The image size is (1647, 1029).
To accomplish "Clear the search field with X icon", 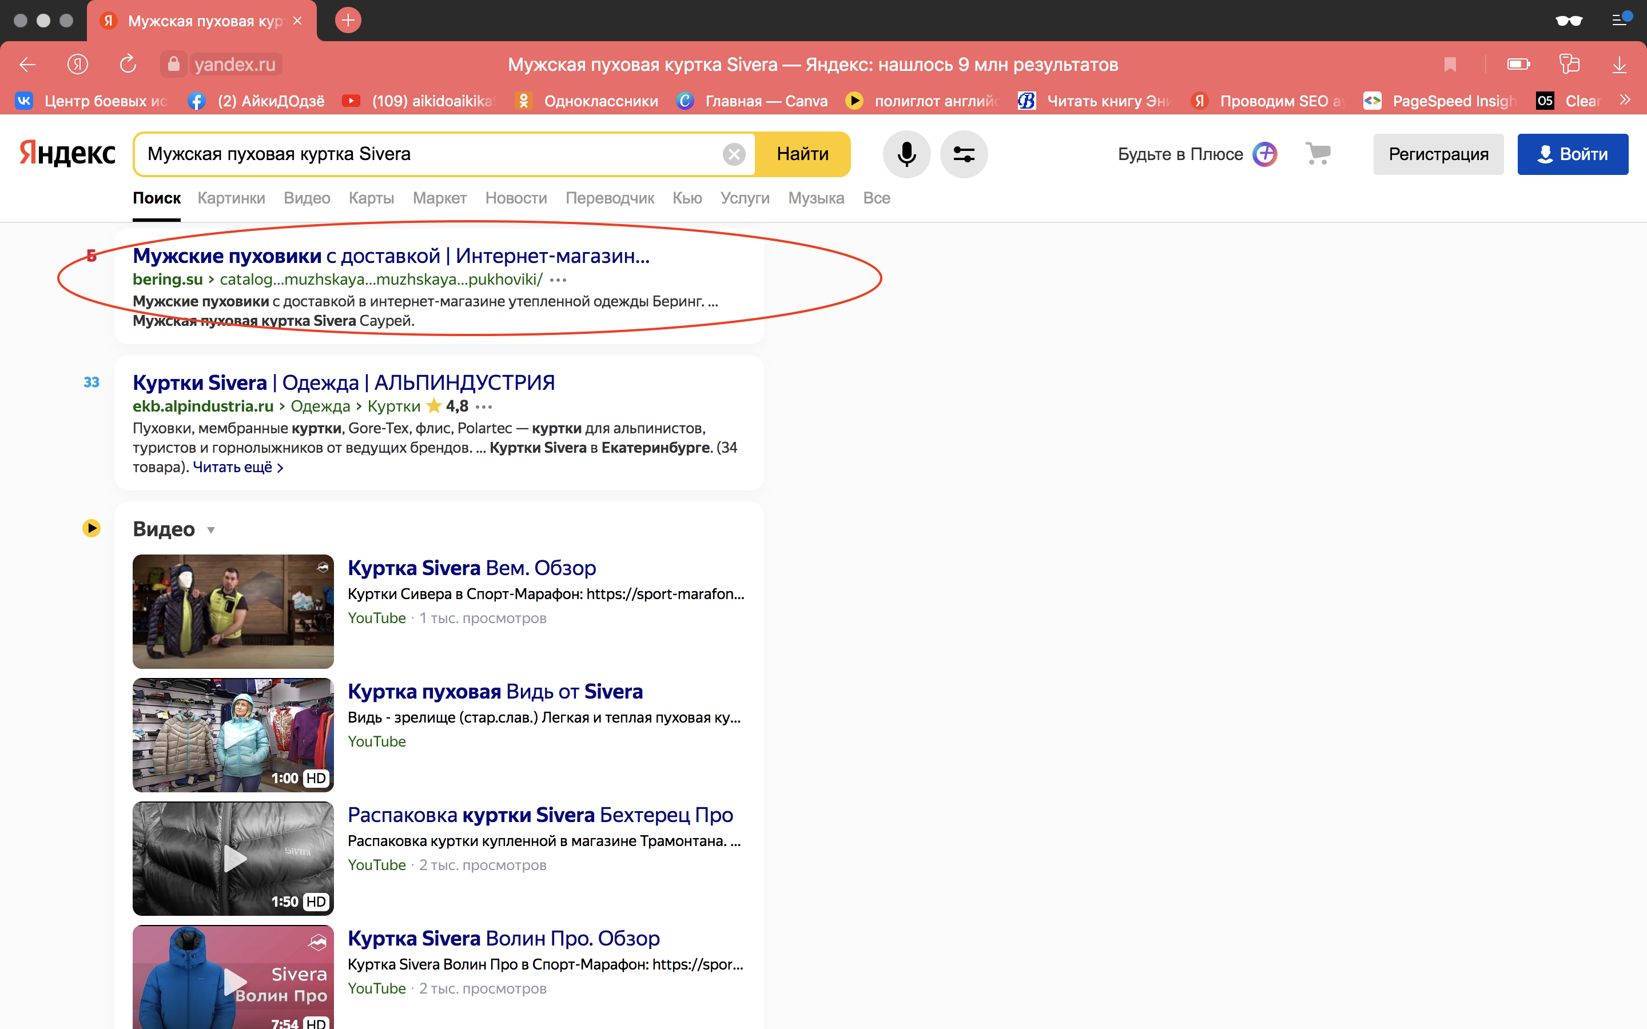I will click(734, 154).
